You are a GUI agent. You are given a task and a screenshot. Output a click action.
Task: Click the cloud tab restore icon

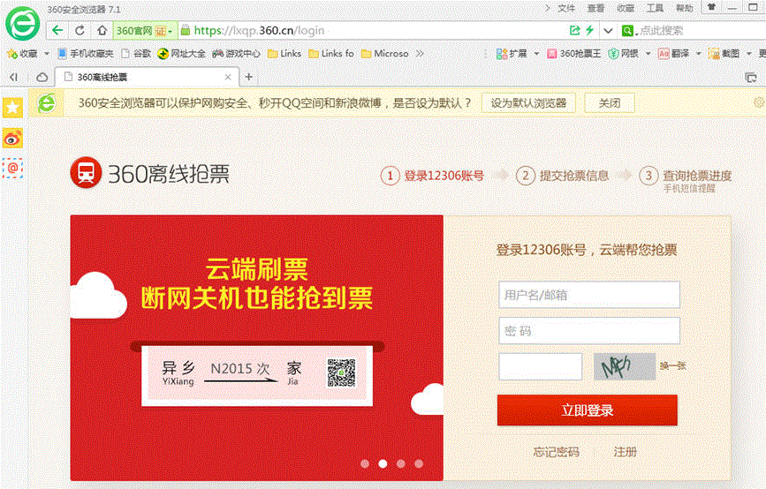pyautogui.click(x=42, y=77)
